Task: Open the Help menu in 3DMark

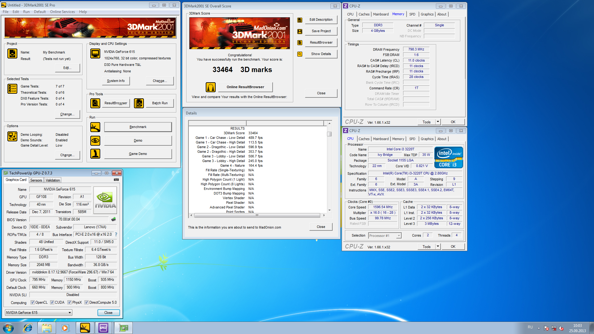Action: tap(83, 12)
